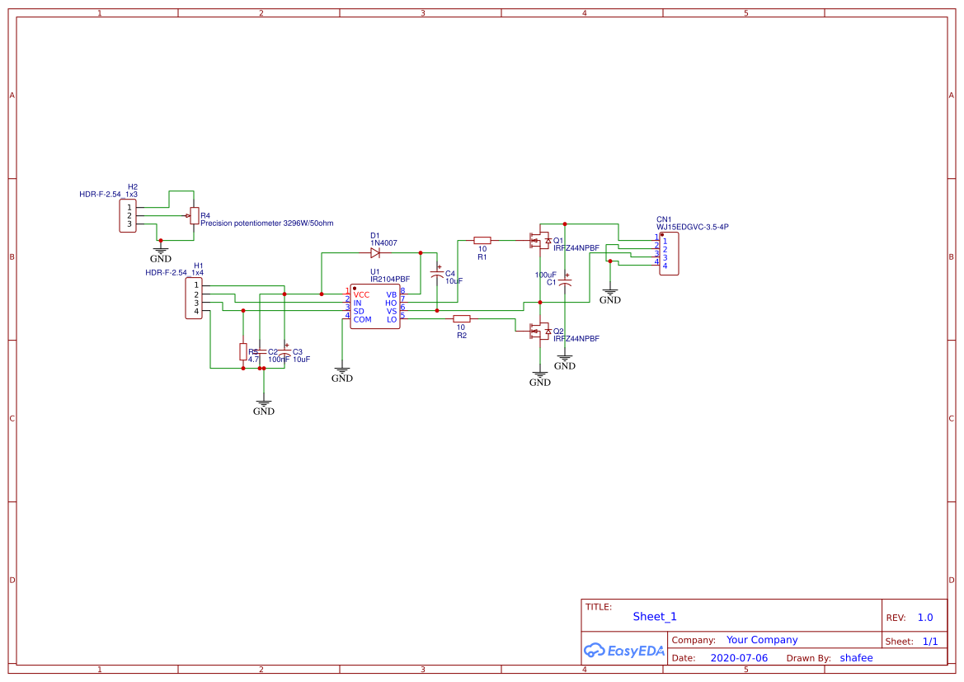Viewport: 964px width, 682px height.
Task: Click the date 2020-07-06 field
Action: pos(739,657)
